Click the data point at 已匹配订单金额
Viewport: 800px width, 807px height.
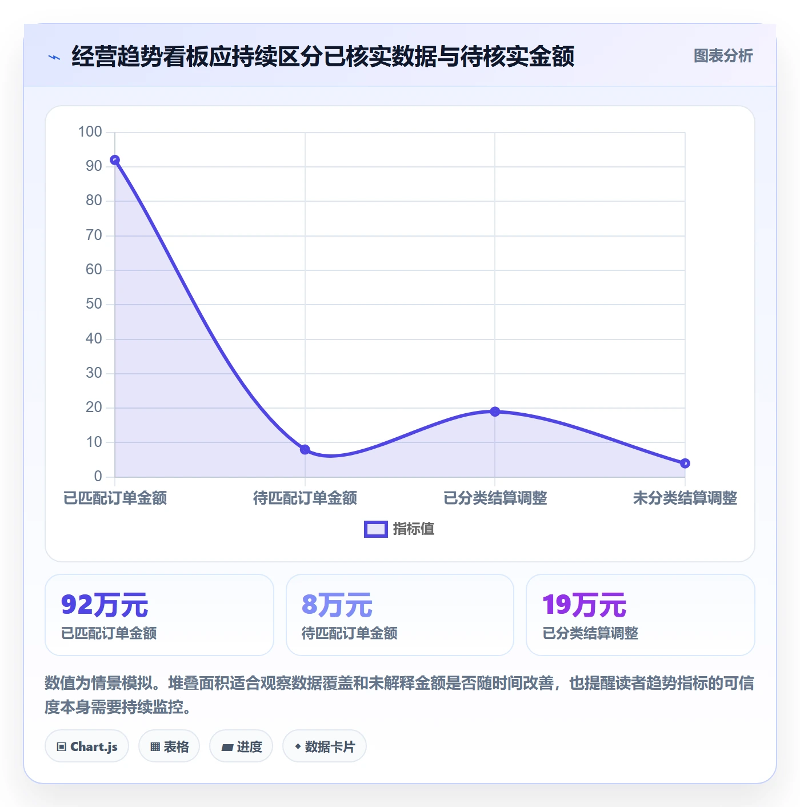pyautogui.click(x=115, y=160)
